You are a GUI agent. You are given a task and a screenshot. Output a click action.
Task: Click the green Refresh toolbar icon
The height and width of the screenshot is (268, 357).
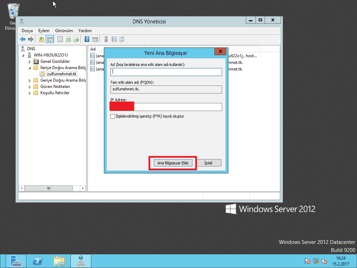coord(68,39)
